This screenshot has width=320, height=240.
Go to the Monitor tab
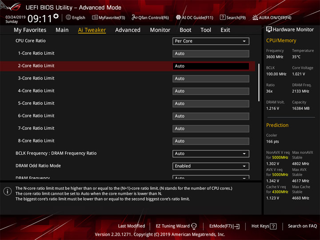click(x=160, y=30)
